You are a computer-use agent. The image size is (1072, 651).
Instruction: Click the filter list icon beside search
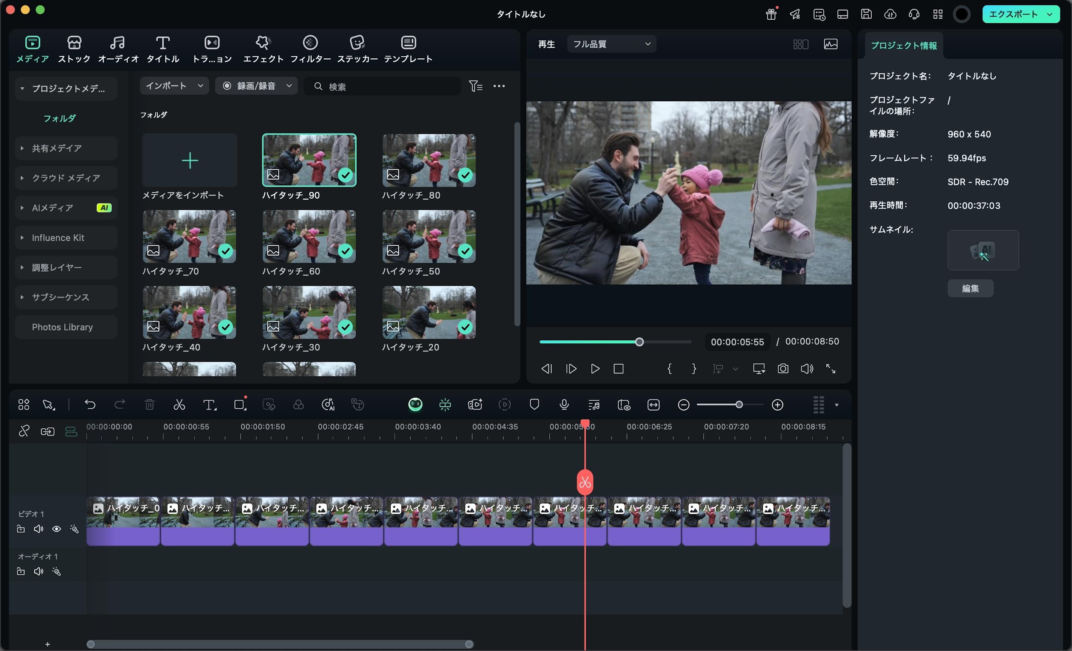(x=475, y=86)
